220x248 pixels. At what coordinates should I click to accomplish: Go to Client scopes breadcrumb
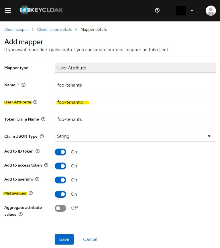16,29
